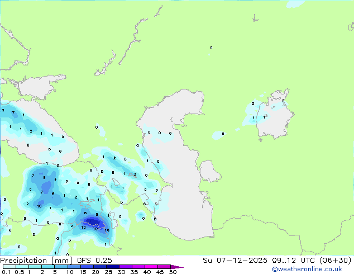354x274 pixels.
Task: Click the 40–45 mm magenta legend swatch
Action: point(151,267)
